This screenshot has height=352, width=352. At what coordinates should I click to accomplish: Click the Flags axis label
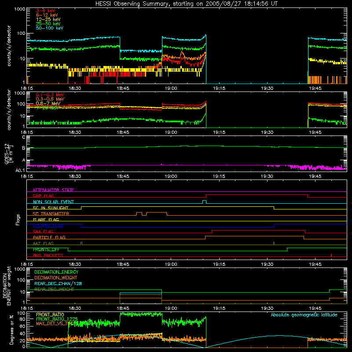click(x=18, y=220)
